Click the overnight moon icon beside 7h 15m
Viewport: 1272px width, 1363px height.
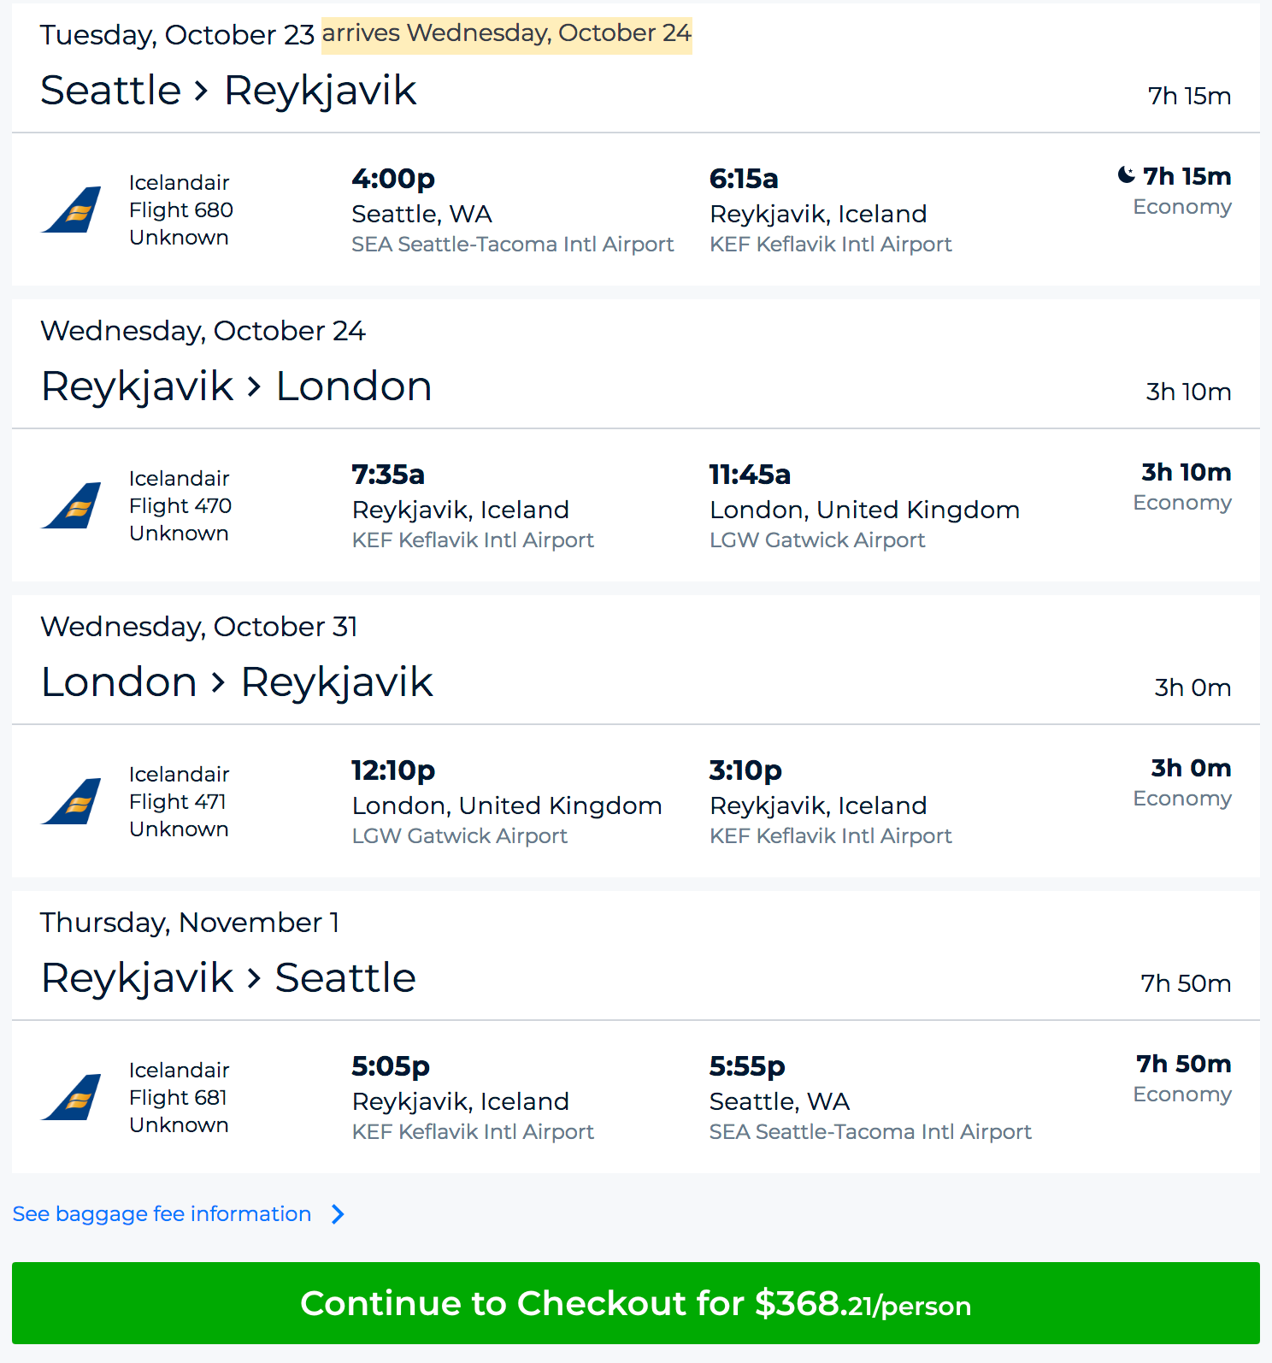pyautogui.click(x=1127, y=175)
